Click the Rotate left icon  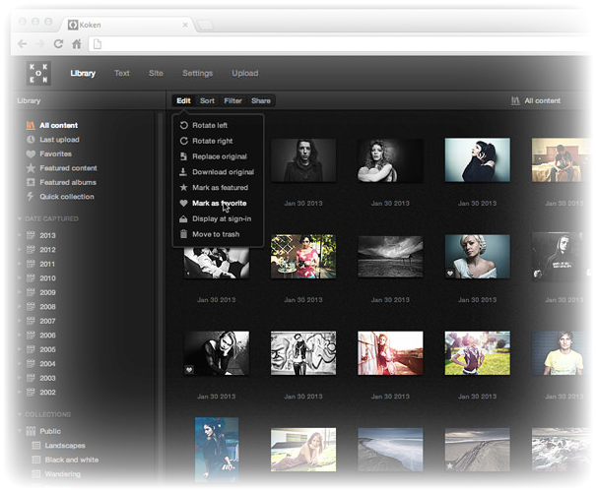tap(183, 125)
